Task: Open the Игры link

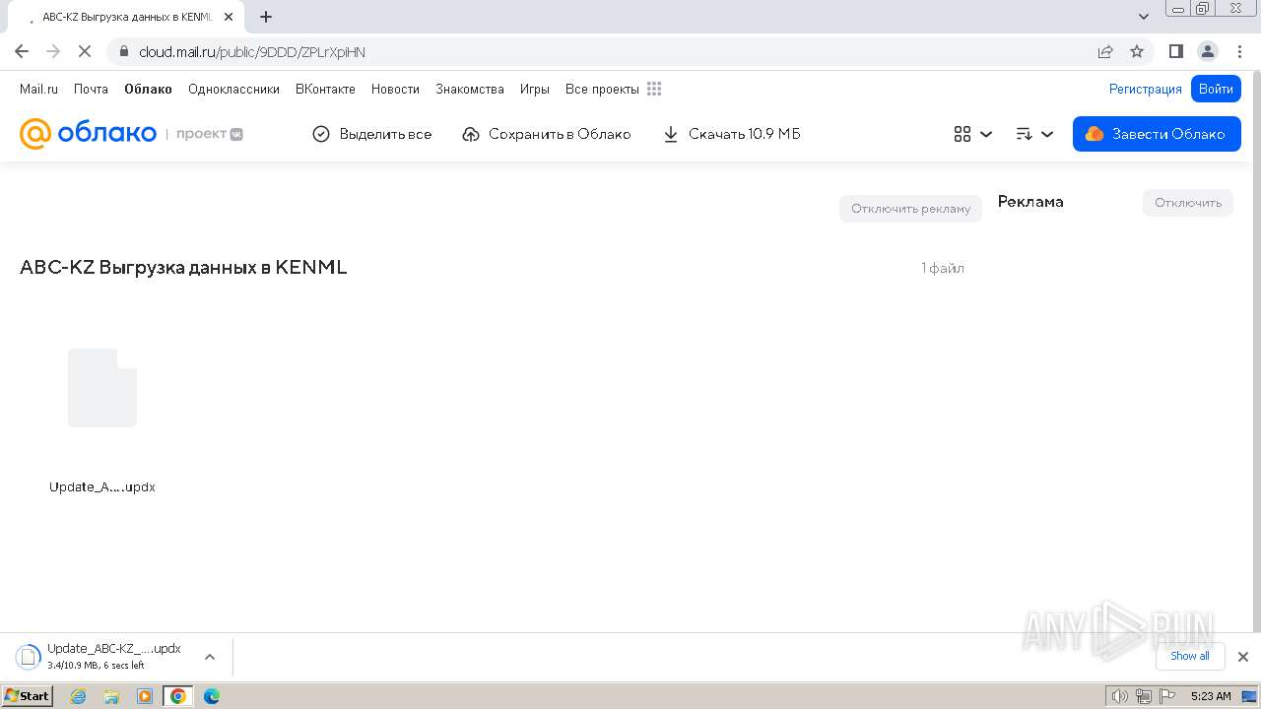Action: 535,89
